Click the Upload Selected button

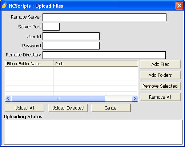[68, 108]
